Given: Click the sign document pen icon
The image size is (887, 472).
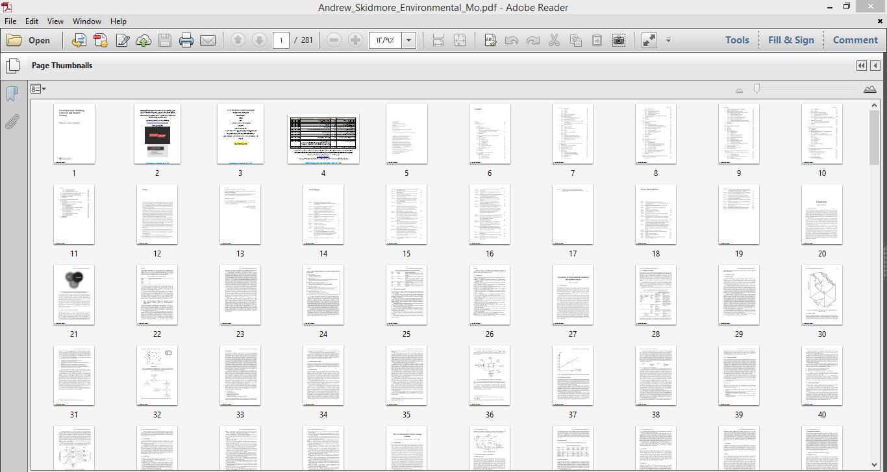Looking at the screenshot, I should coord(122,40).
